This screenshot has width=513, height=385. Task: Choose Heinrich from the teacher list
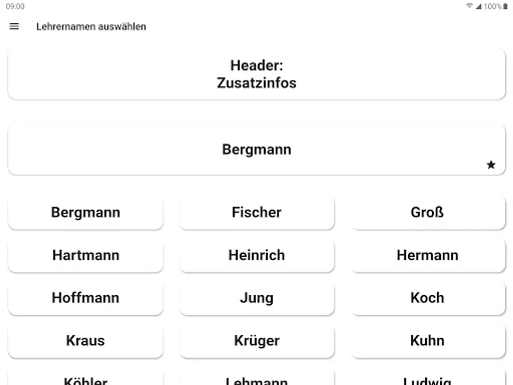click(256, 255)
